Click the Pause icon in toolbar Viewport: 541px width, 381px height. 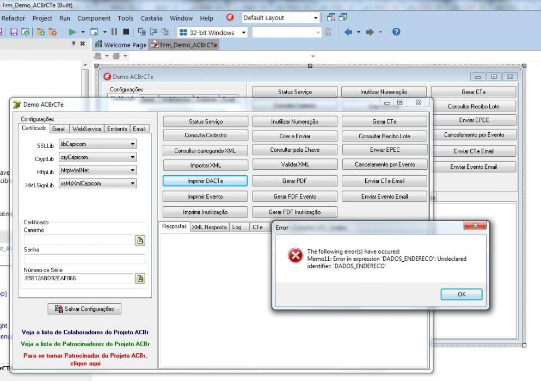pyautogui.click(x=114, y=32)
